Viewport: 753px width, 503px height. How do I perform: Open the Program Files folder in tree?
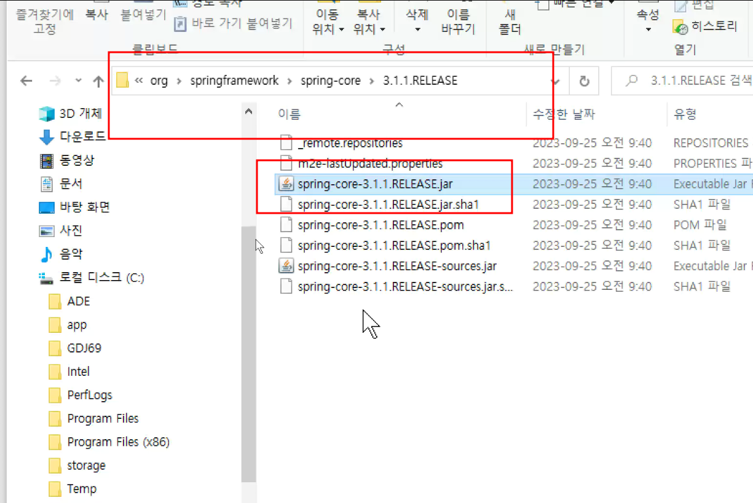(x=103, y=418)
